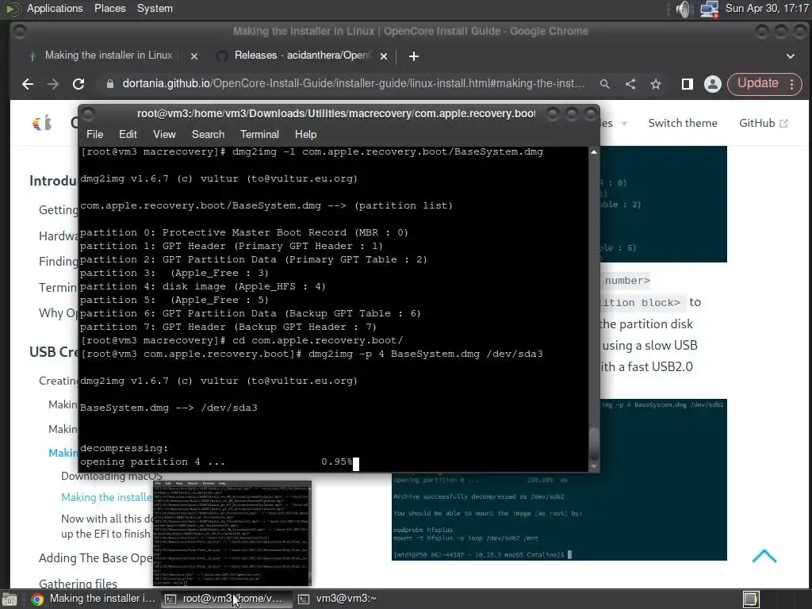Screen dimensions: 812x609
Task: Click the Introduction sidebar heading
Action: pos(53,181)
